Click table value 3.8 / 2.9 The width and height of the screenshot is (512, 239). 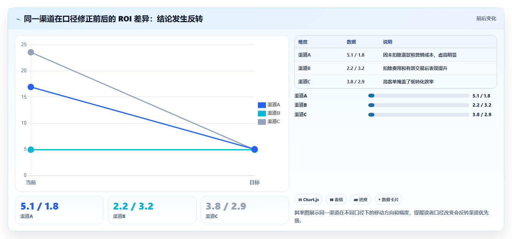[355, 82]
